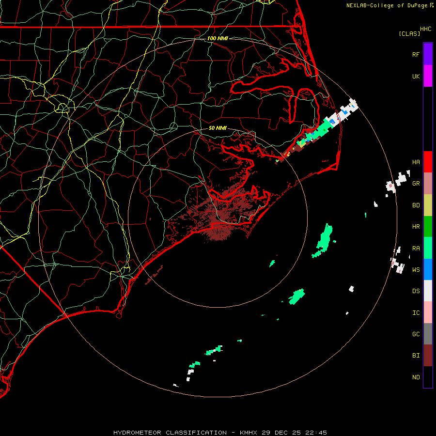Click the HYDROMETEOR CLASSIFICATION KMHX caption
This screenshot has height=436, width=436.
220,433
